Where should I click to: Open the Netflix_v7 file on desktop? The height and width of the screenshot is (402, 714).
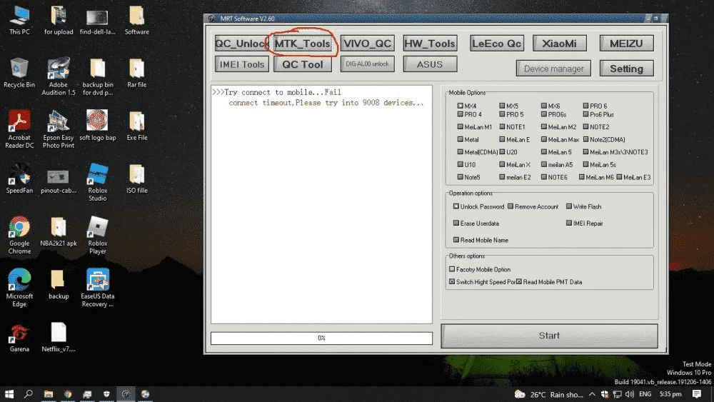click(59, 337)
